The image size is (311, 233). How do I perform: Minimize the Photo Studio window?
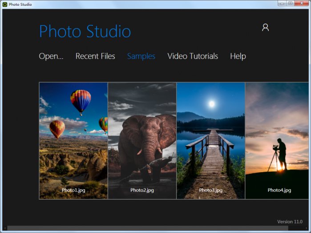(282, 3)
